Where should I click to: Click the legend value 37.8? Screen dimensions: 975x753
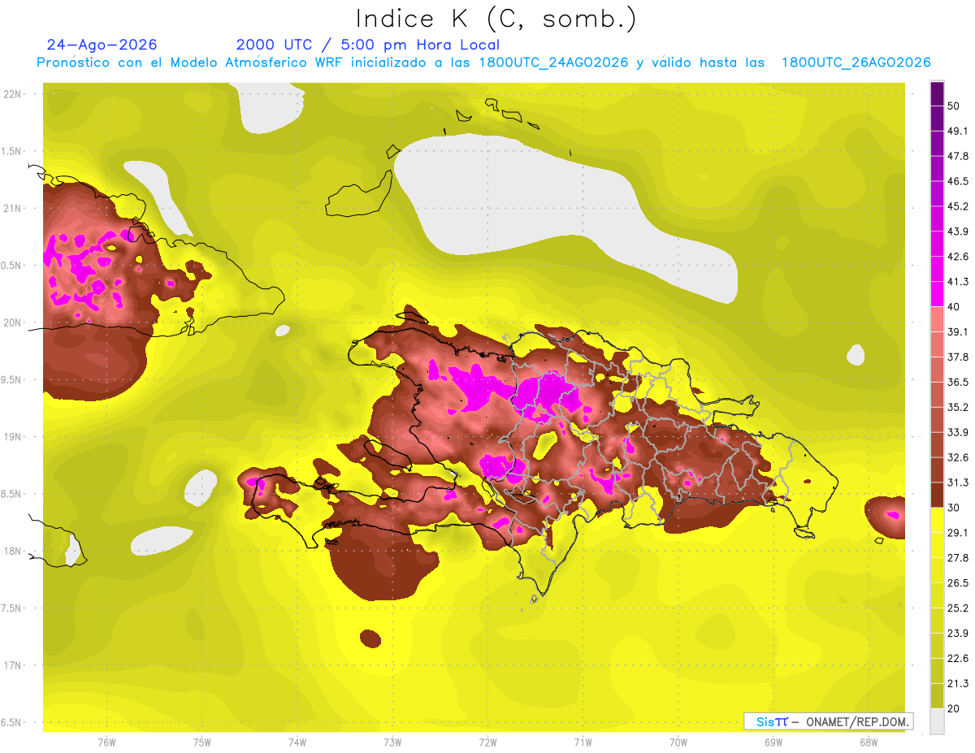[957, 357]
